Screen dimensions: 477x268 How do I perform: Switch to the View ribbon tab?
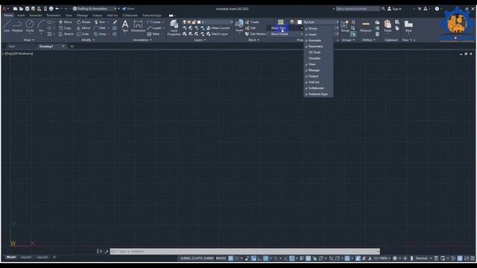click(x=69, y=15)
